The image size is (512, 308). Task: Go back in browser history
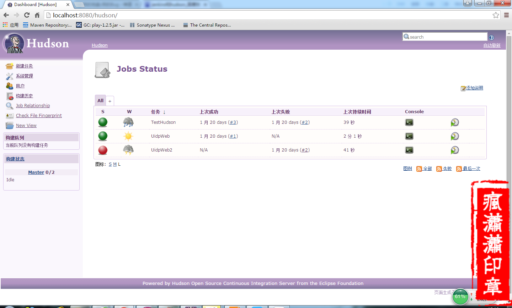pos(6,15)
